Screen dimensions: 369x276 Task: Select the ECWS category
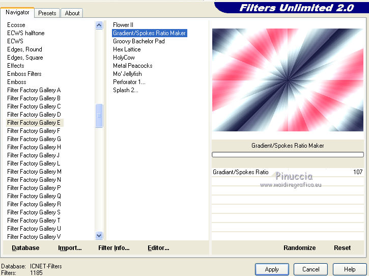point(15,41)
